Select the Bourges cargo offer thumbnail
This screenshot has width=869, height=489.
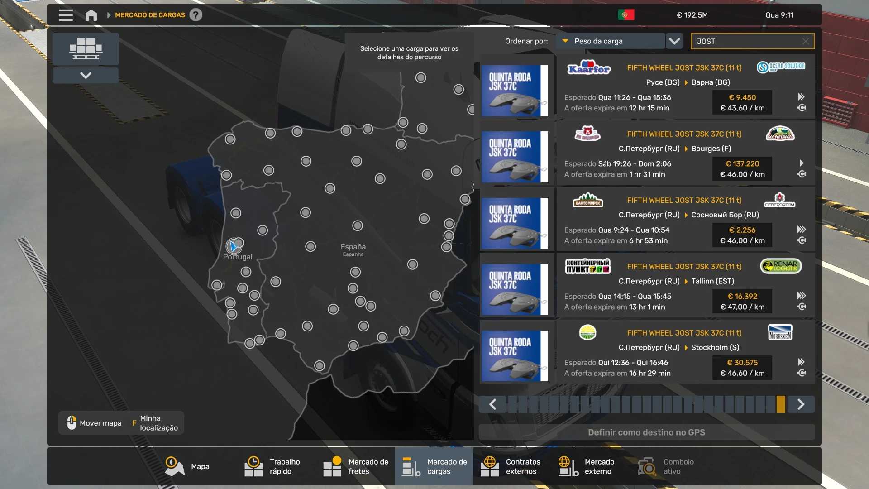515,157
